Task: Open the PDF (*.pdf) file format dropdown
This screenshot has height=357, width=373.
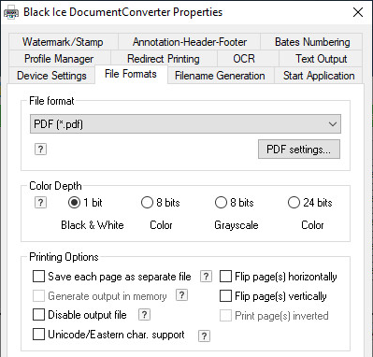Action: [x=185, y=124]
